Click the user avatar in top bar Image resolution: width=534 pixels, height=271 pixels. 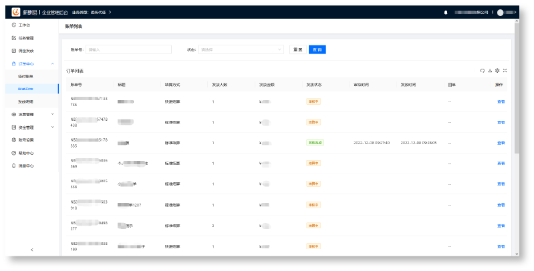point(500,12)
